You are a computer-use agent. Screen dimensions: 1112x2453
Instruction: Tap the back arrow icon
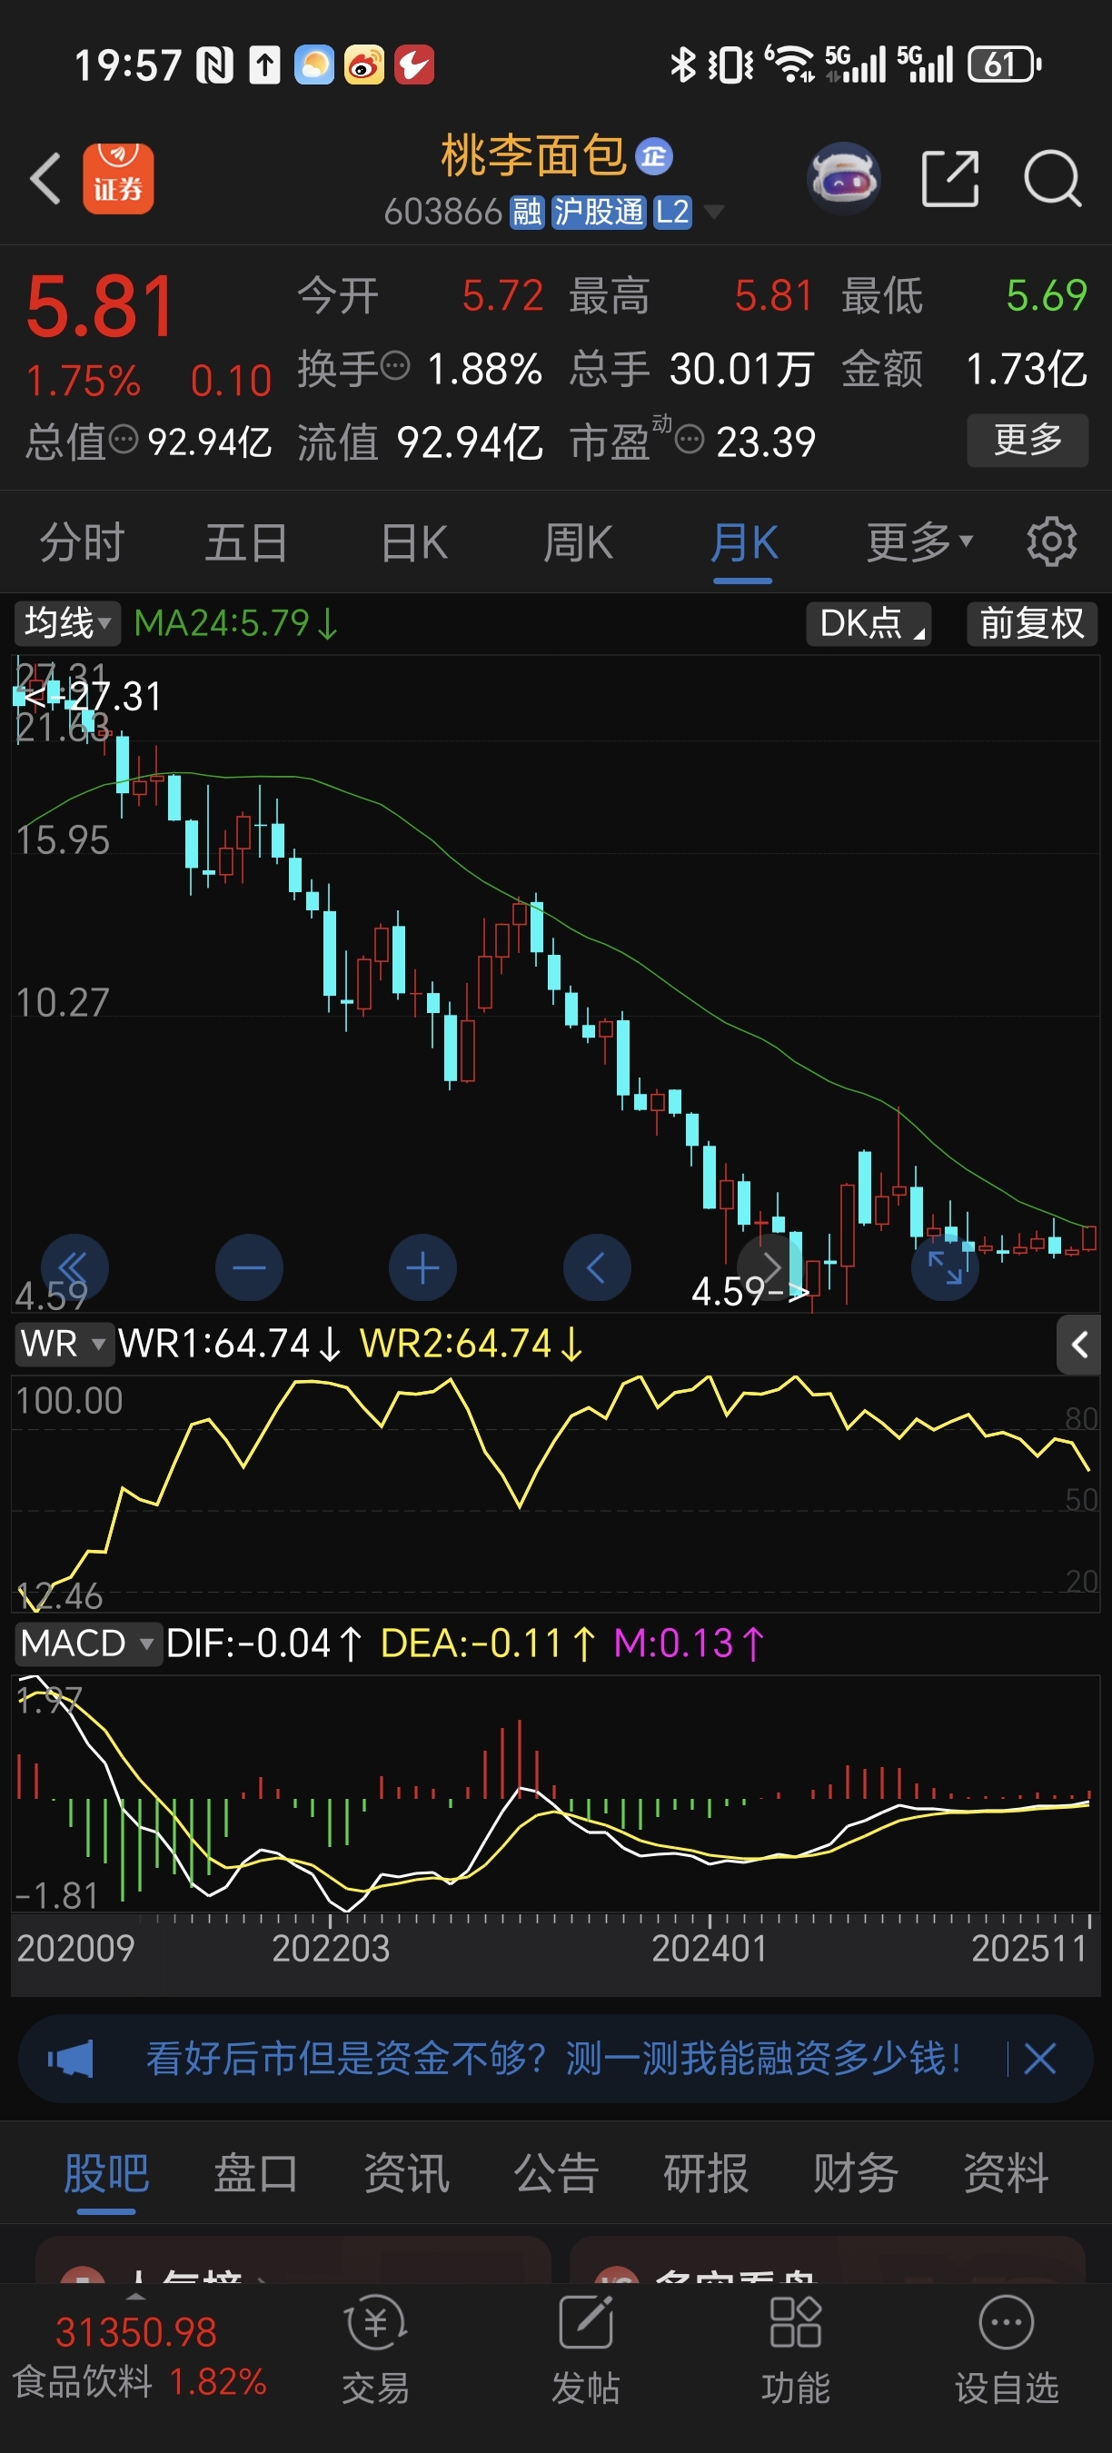pyautogui.click(x=45, y=179)
